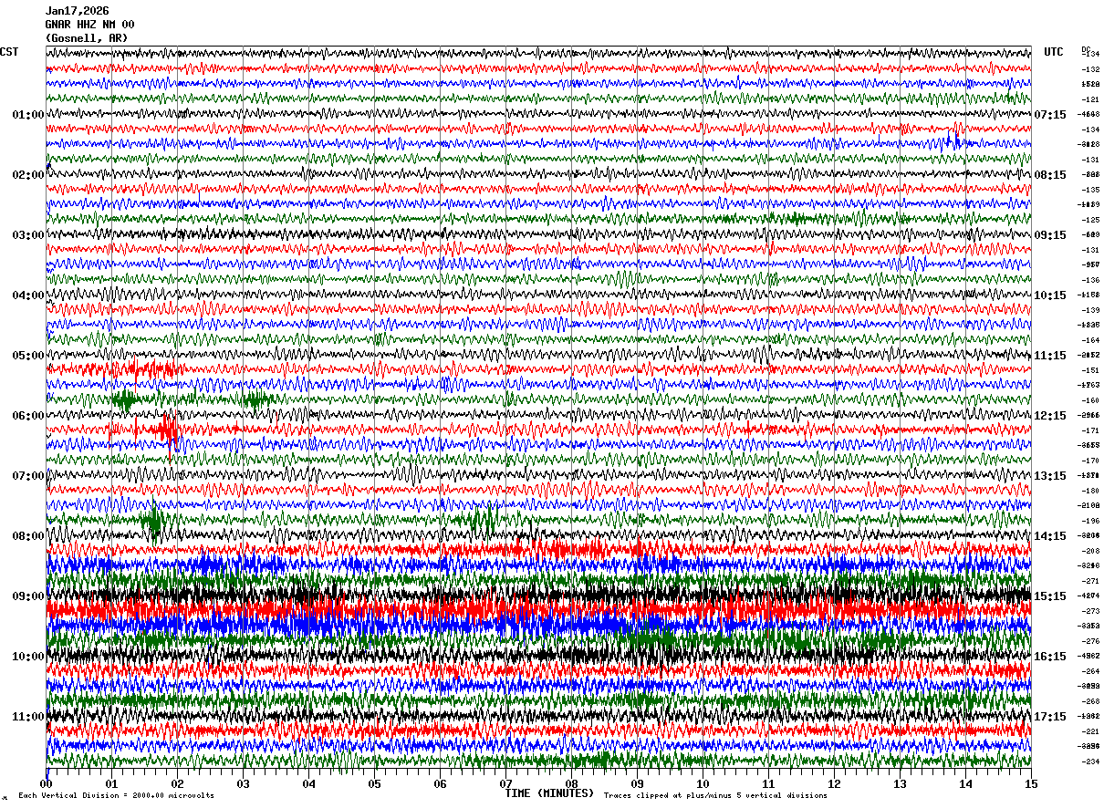The image size is (1104, 808).
Task: Select DC offset value -121
Action: (x=1090, y=99)
